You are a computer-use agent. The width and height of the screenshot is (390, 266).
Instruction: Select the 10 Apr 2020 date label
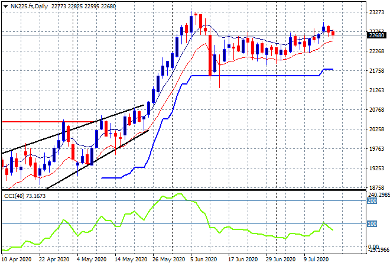tap(17, 259)
